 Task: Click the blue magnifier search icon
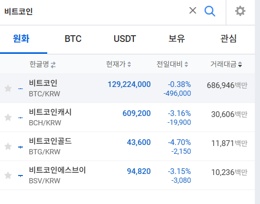(x=210, y=11)
